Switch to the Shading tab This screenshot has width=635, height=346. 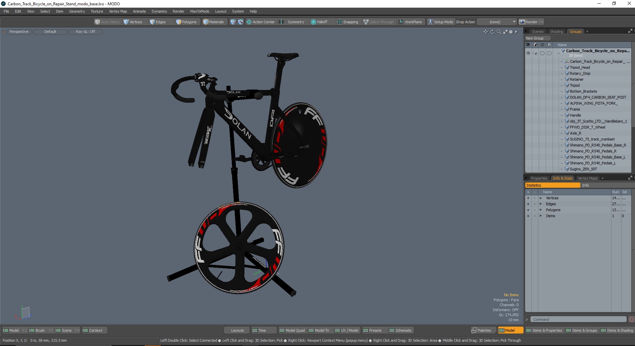[x=557, y=32]
